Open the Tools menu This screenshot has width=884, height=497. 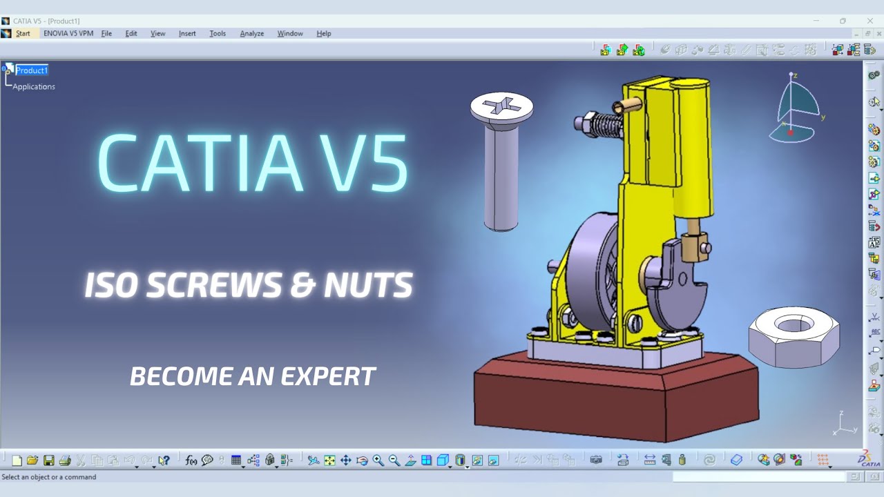[x=218, y=33]
